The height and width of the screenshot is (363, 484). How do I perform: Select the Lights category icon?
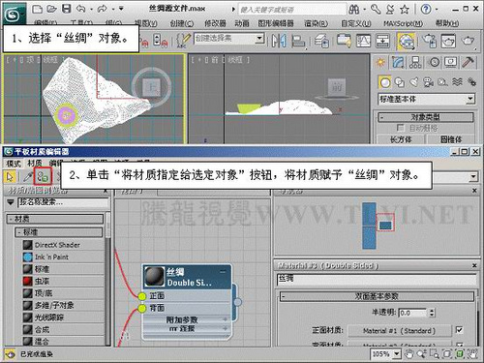click(414, 82)
